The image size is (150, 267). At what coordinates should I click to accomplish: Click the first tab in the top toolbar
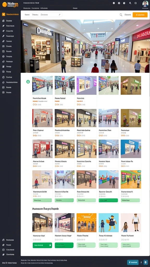tap(27, 15)
